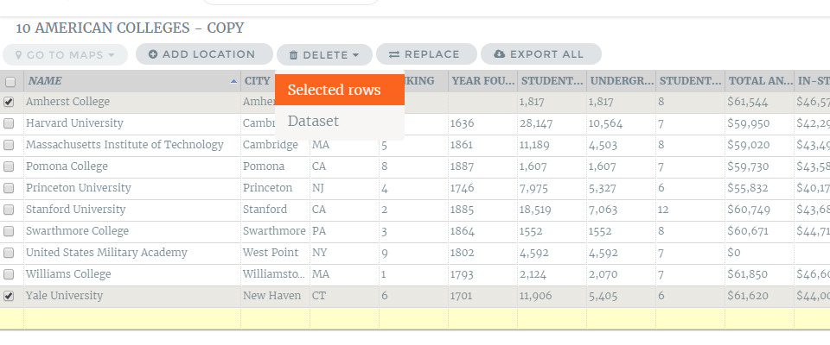Click the plus icon on Add Location
The height and width of the screenshot is (345, 830).
[x=153, y=54]
